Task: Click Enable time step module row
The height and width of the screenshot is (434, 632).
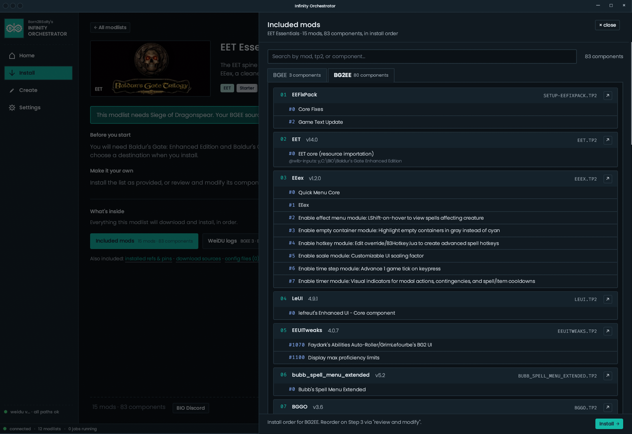Action: (x=445, y=268)
